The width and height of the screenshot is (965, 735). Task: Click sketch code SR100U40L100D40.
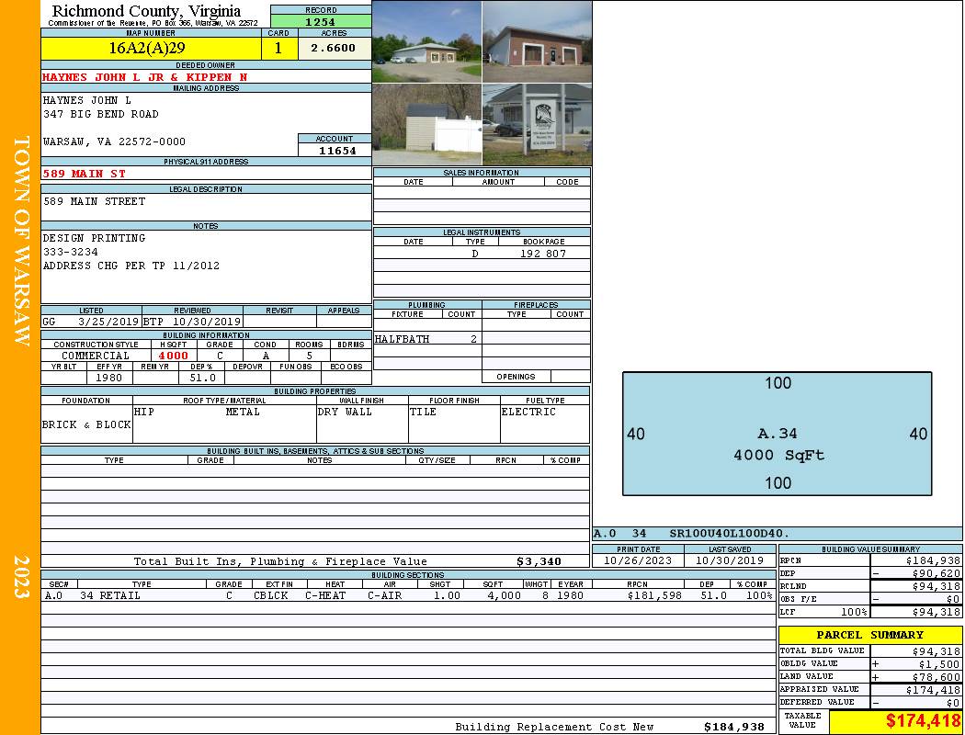coord(729,533)
